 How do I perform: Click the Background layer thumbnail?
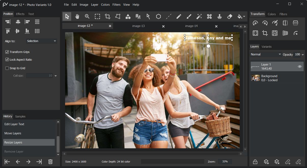coord(255,78)
